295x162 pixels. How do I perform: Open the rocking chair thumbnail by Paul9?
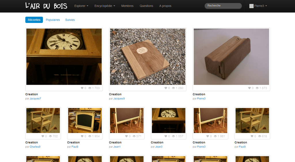tap(252, 120)
